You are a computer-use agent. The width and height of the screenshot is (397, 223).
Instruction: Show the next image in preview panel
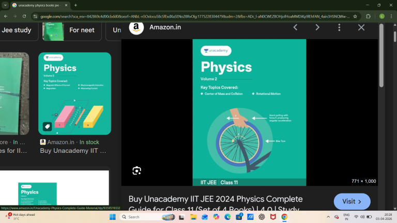(x=317, y=27)
